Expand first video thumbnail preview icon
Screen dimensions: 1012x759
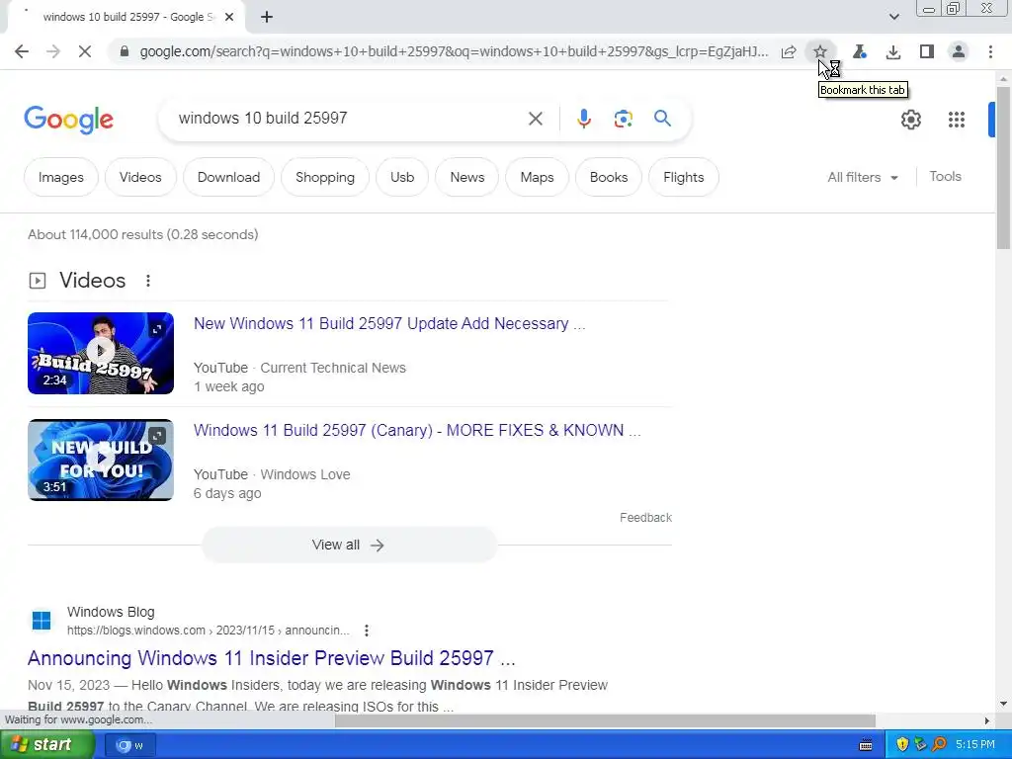click(x=157, y=330)
